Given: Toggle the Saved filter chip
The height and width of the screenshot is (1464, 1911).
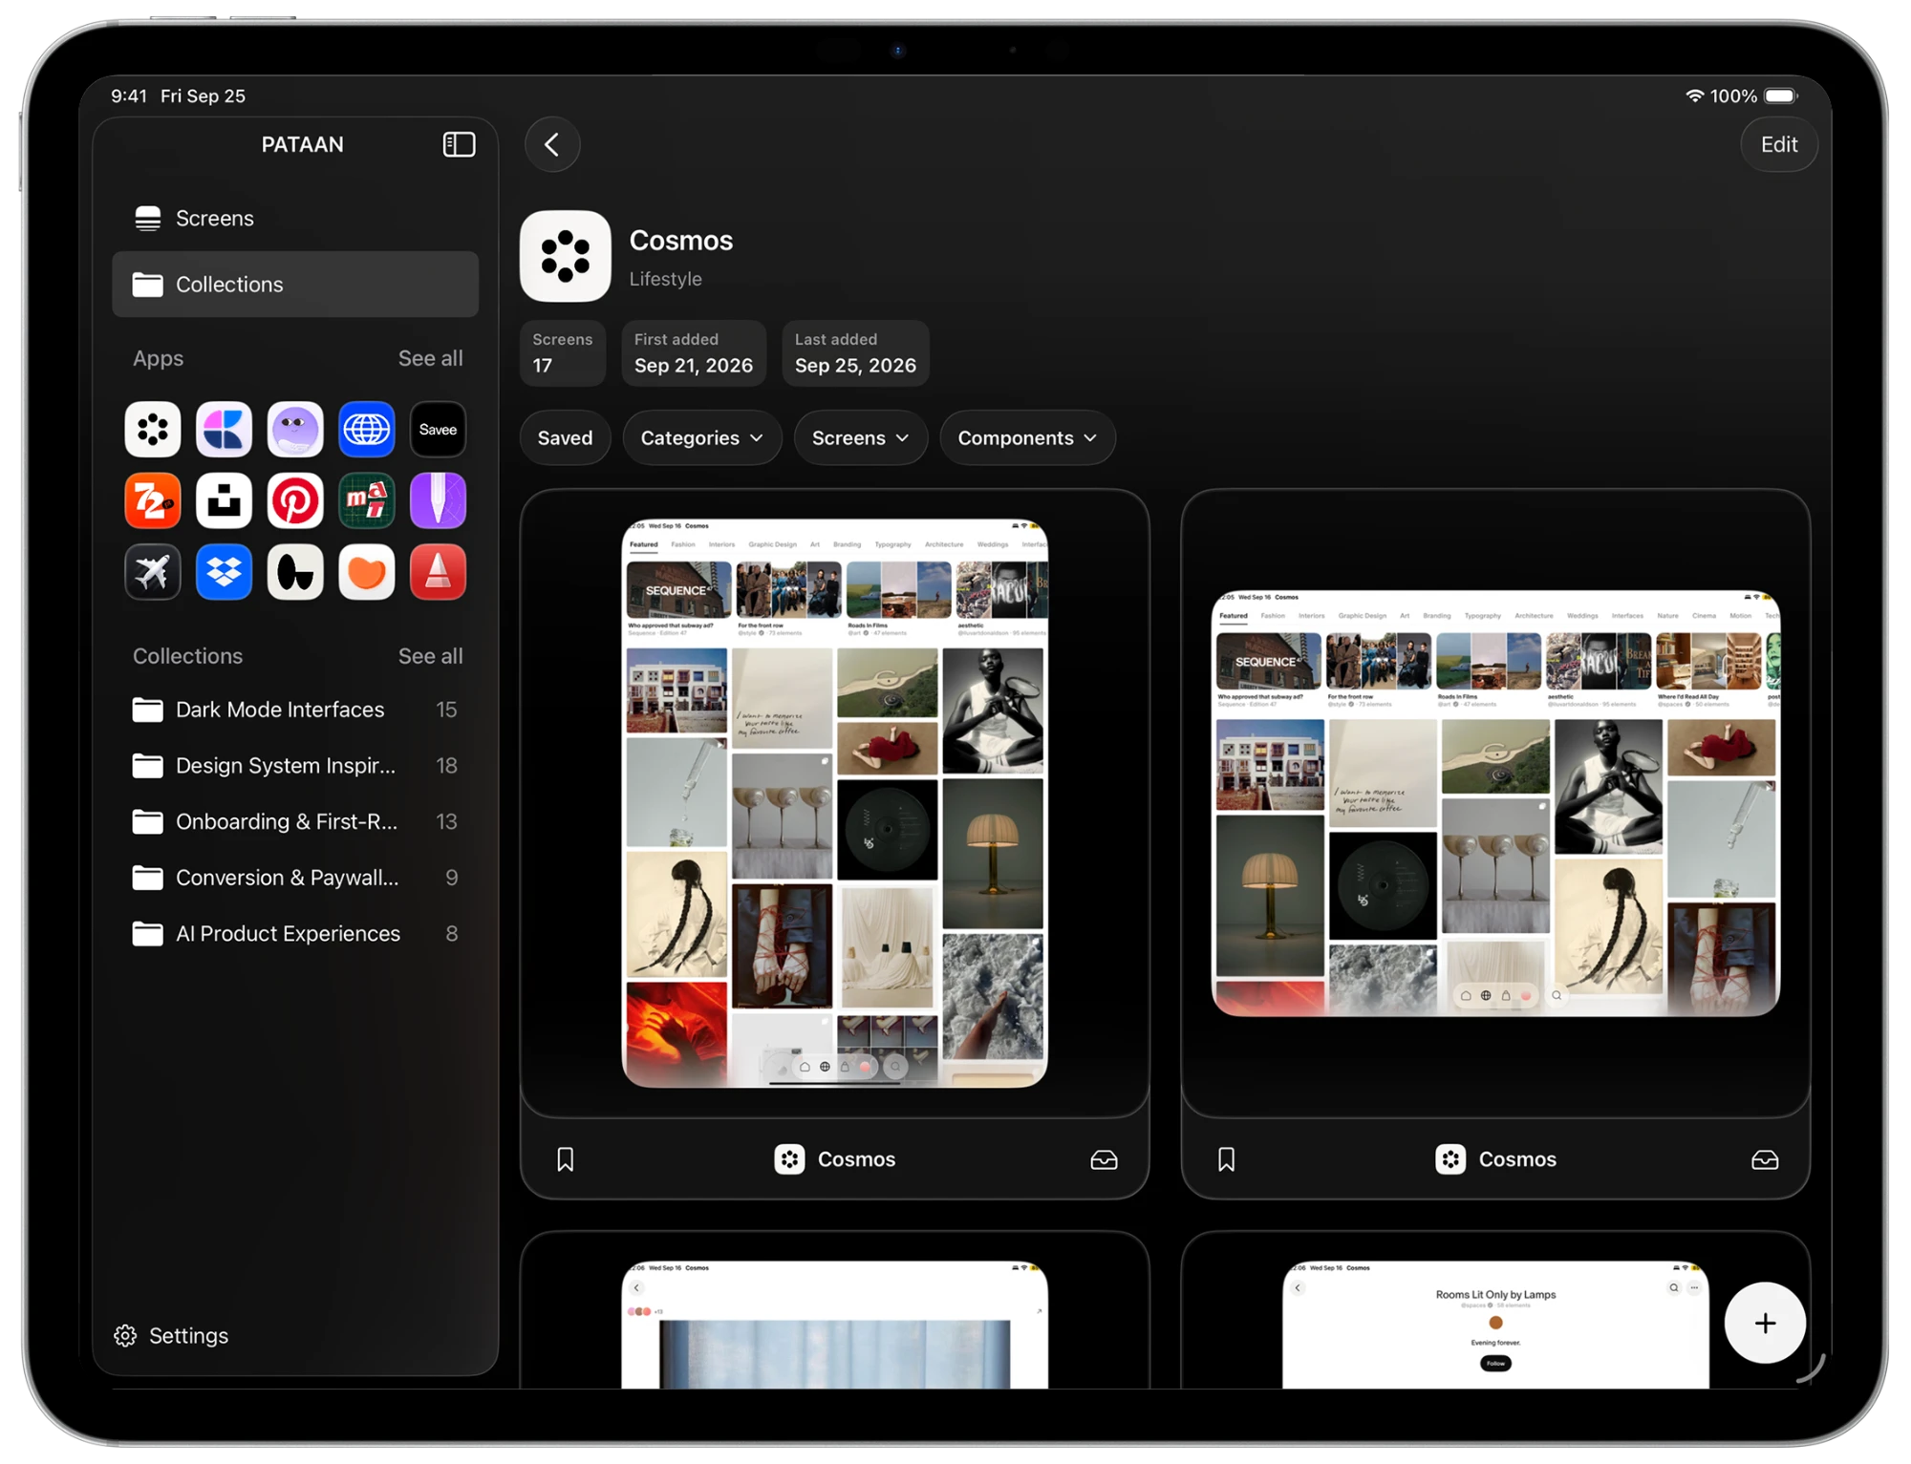Looking at the screenshot, I should (565, 437).
